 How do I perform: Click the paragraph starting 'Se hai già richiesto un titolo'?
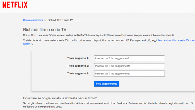[109, 105]
